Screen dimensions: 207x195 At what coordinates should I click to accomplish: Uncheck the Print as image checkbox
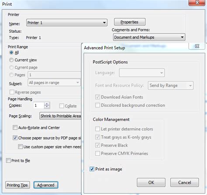(92, 169)
